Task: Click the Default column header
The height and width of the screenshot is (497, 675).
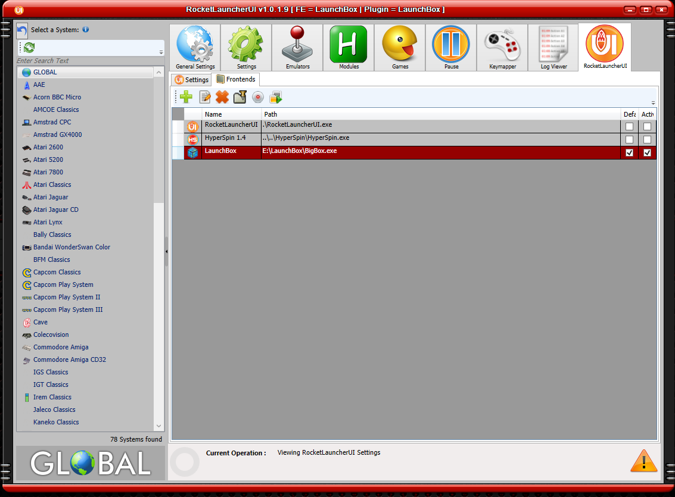Action: pyautogui.click(x=629, y=114)
